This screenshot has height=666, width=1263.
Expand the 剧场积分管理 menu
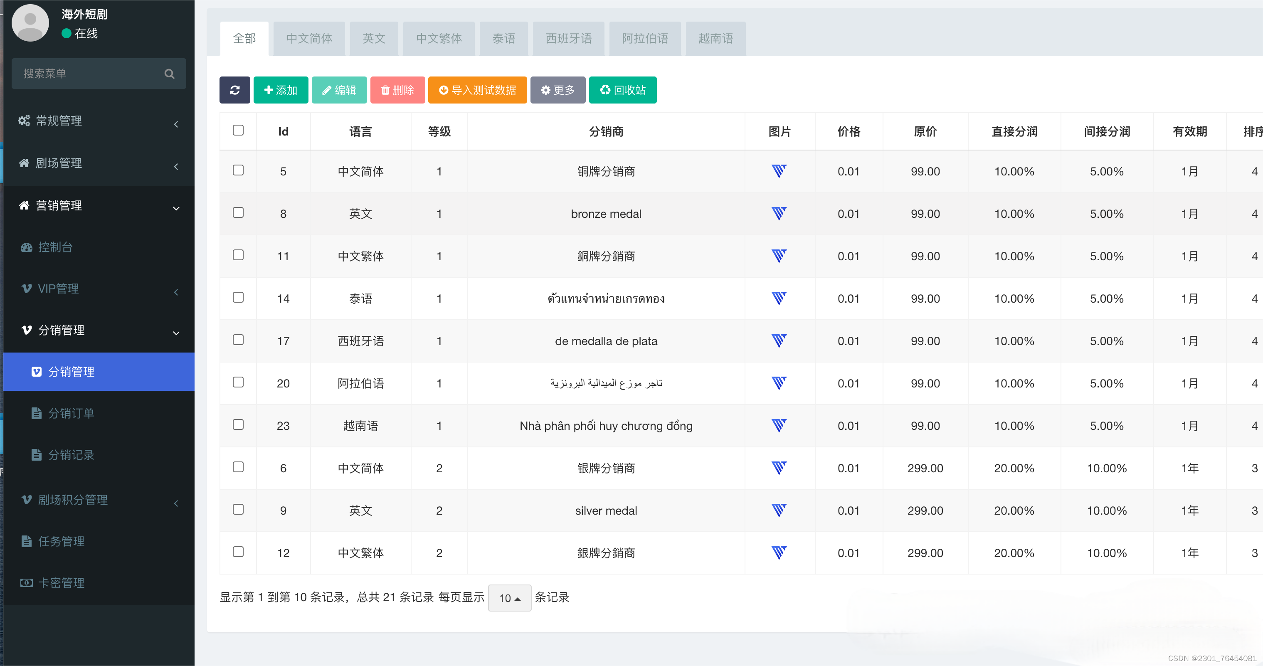pos(99,500)
